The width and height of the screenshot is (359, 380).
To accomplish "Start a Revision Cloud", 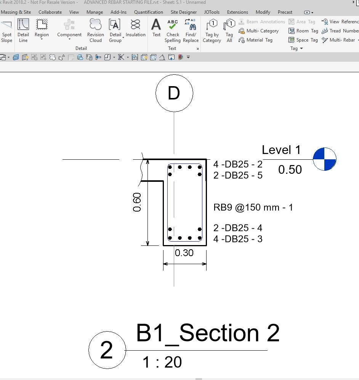I will (95, 31).
